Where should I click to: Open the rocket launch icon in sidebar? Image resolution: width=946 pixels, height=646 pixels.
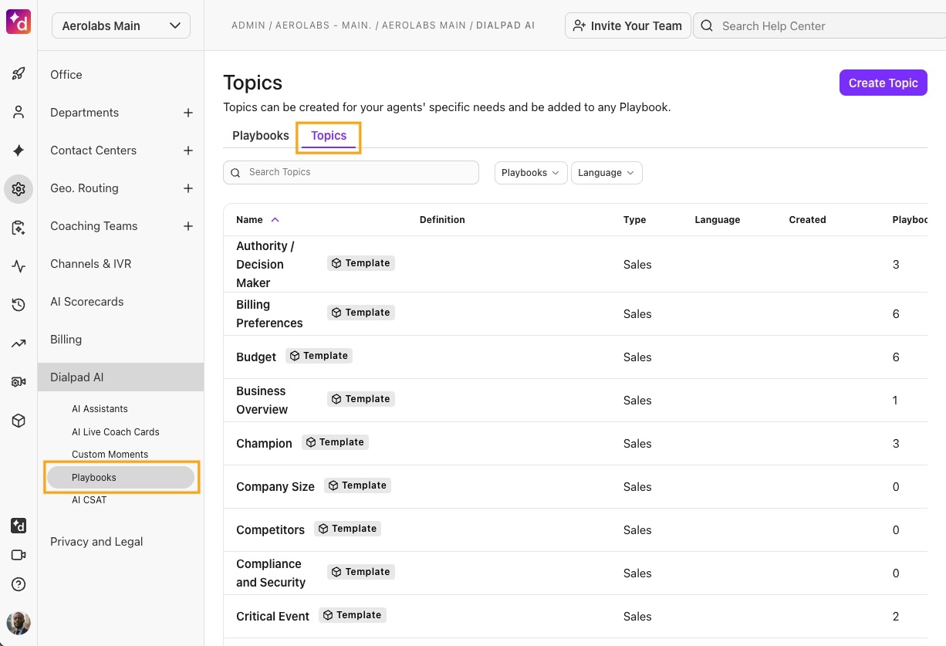tap(19, 74)
